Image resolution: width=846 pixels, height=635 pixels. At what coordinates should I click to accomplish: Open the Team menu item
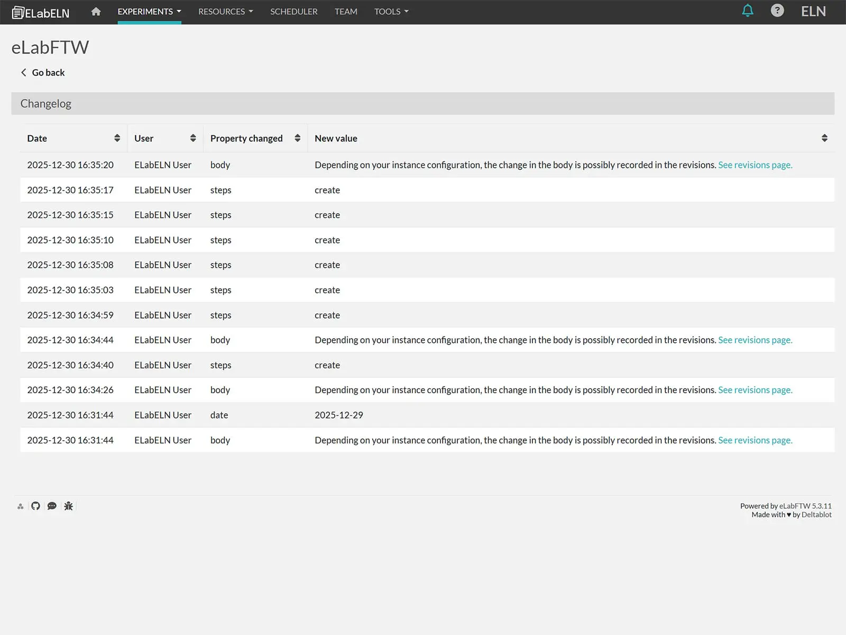[x=346, y=12]
